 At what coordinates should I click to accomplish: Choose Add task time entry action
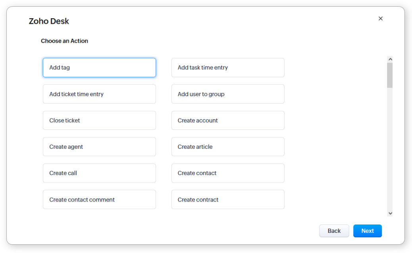(228, 68)
